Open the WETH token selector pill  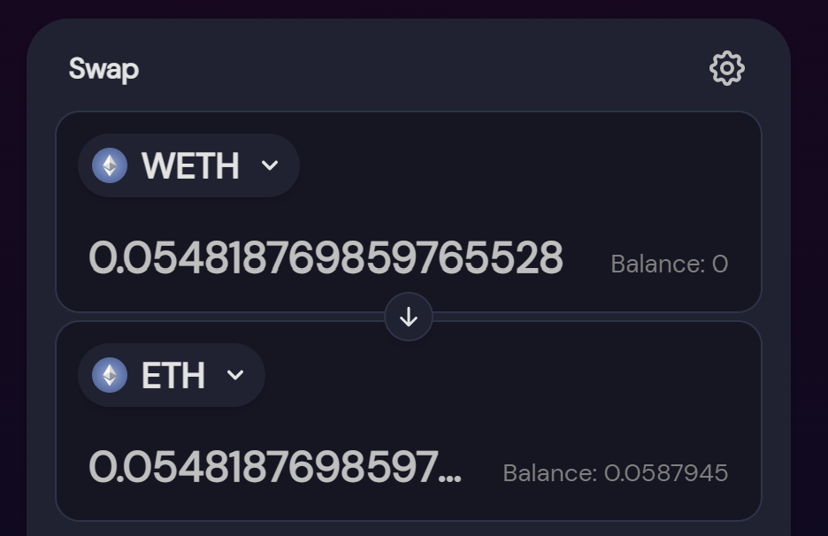pyautogui.click(x=188, y=165)
